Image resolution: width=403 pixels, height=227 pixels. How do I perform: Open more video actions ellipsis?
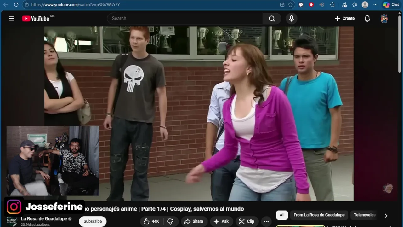[266, 221]
